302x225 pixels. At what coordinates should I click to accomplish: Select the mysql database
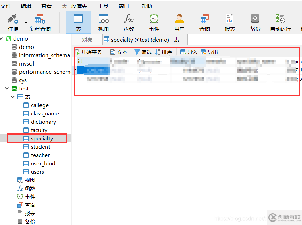(26, 63)
